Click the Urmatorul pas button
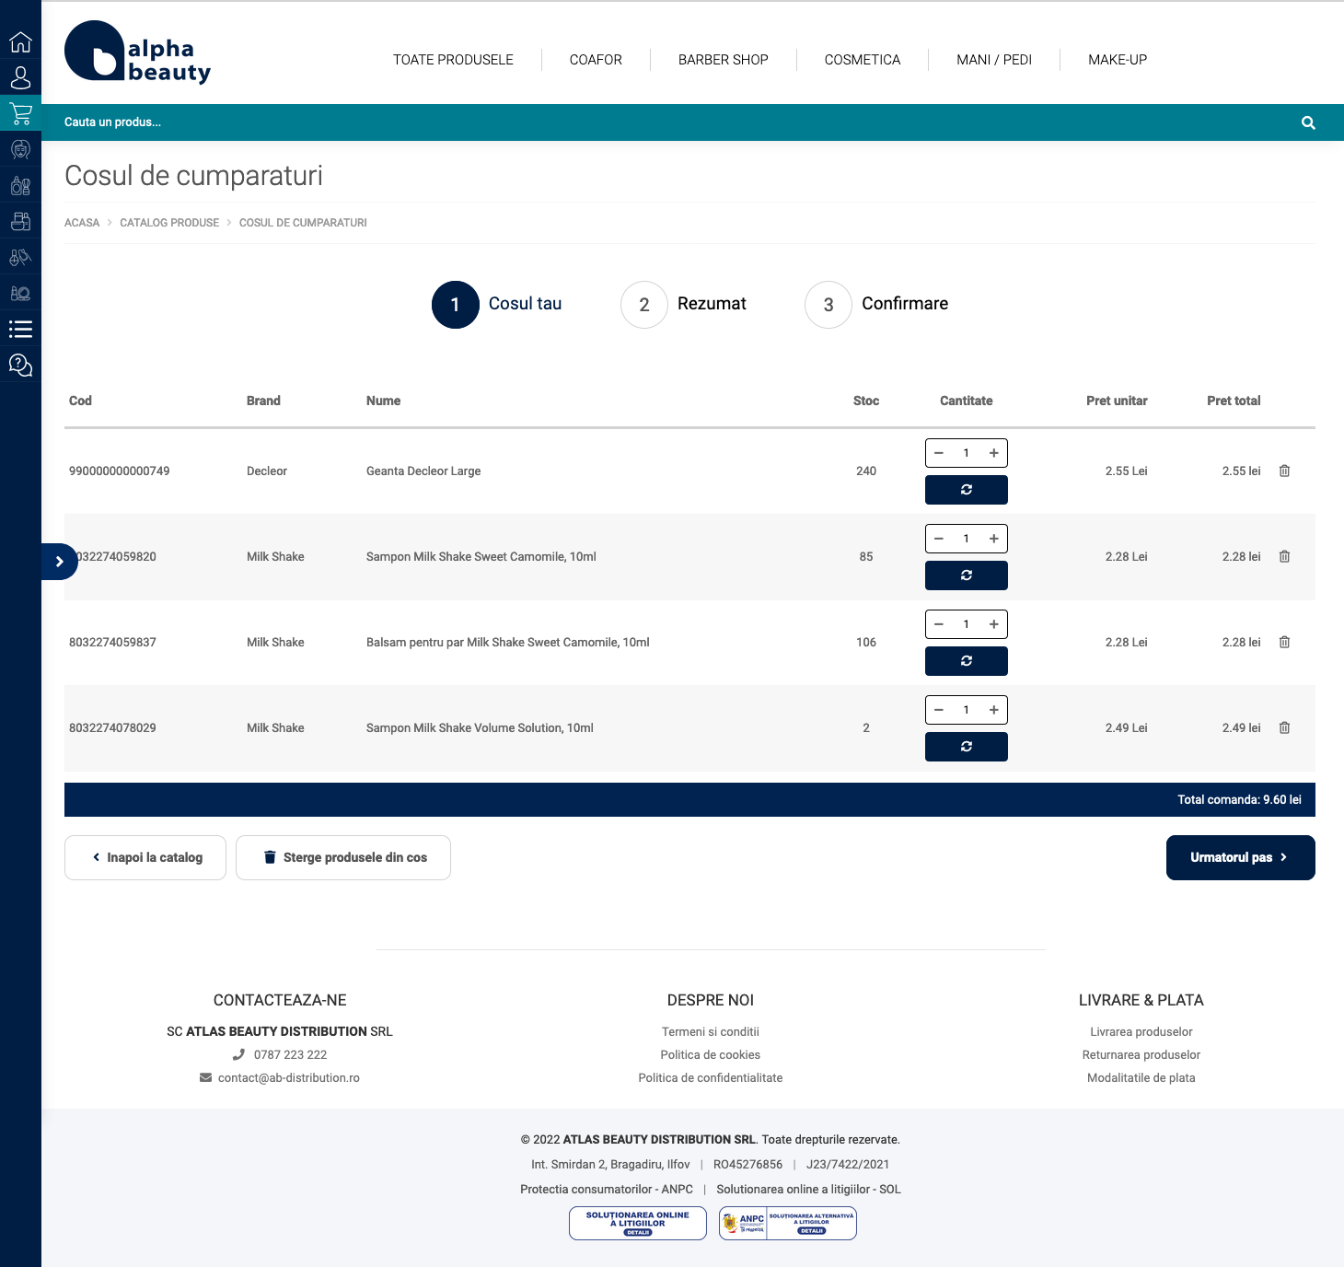1344x1267 pixels. coord(1240,857)
